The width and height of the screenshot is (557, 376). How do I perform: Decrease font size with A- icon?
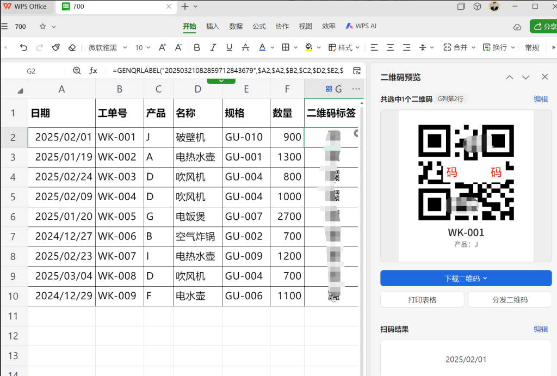click(x=178, y=47)
